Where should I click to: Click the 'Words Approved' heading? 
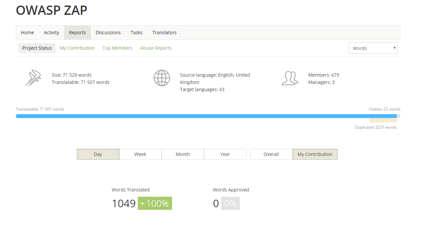coord(231,190)
